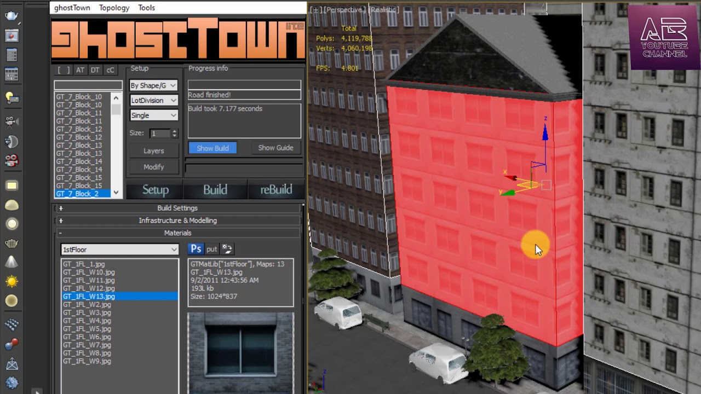Click the Layers button
The image size is (701, 394).
[153, 151]
